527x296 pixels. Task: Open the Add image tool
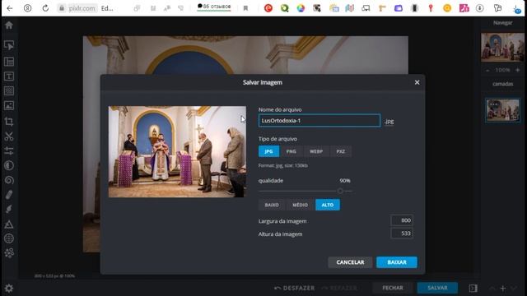(9, 106)
